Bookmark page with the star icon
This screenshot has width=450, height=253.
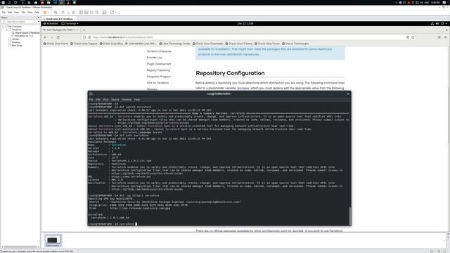413,37
